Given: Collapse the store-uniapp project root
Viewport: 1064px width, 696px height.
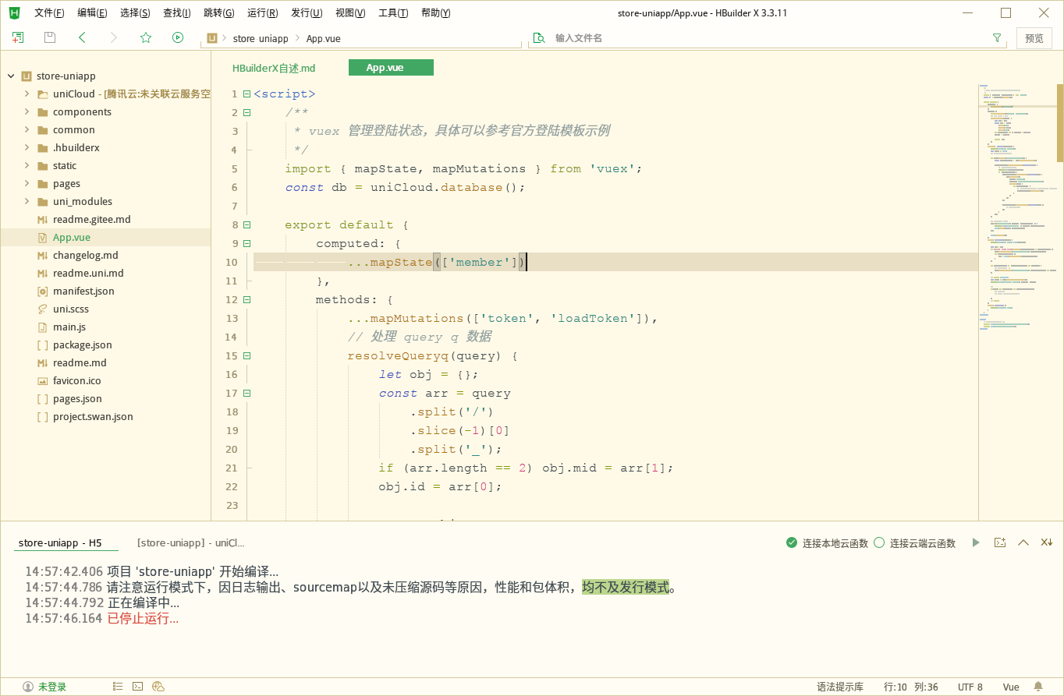Looking at the screenshot, I should coord(11,76).
